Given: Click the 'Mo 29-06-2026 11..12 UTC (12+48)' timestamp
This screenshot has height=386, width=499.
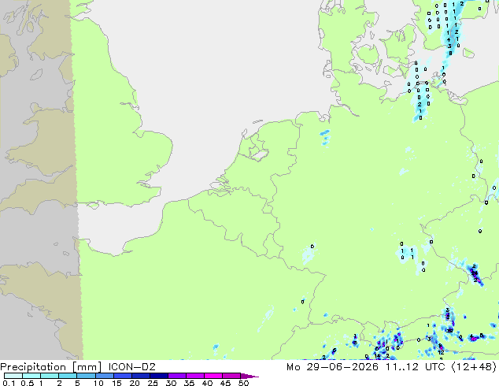Looking at the screenshot, I should pos(392,367).
